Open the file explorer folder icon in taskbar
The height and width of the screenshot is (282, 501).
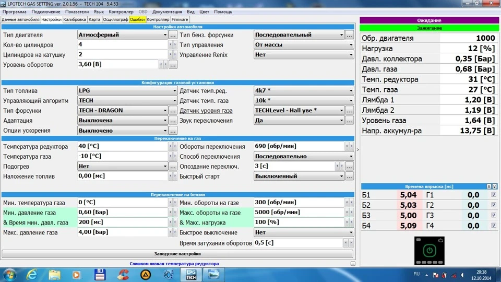tap(54, 275)
